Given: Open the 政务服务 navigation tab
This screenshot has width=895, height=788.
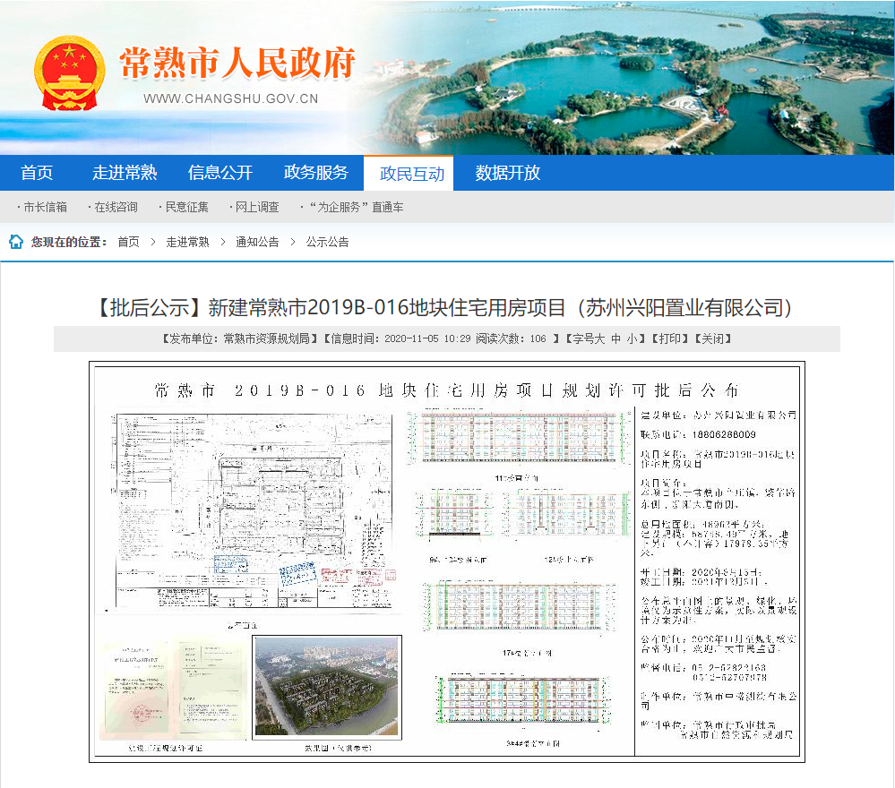Looking at the screenshot, I should (316, 172).
